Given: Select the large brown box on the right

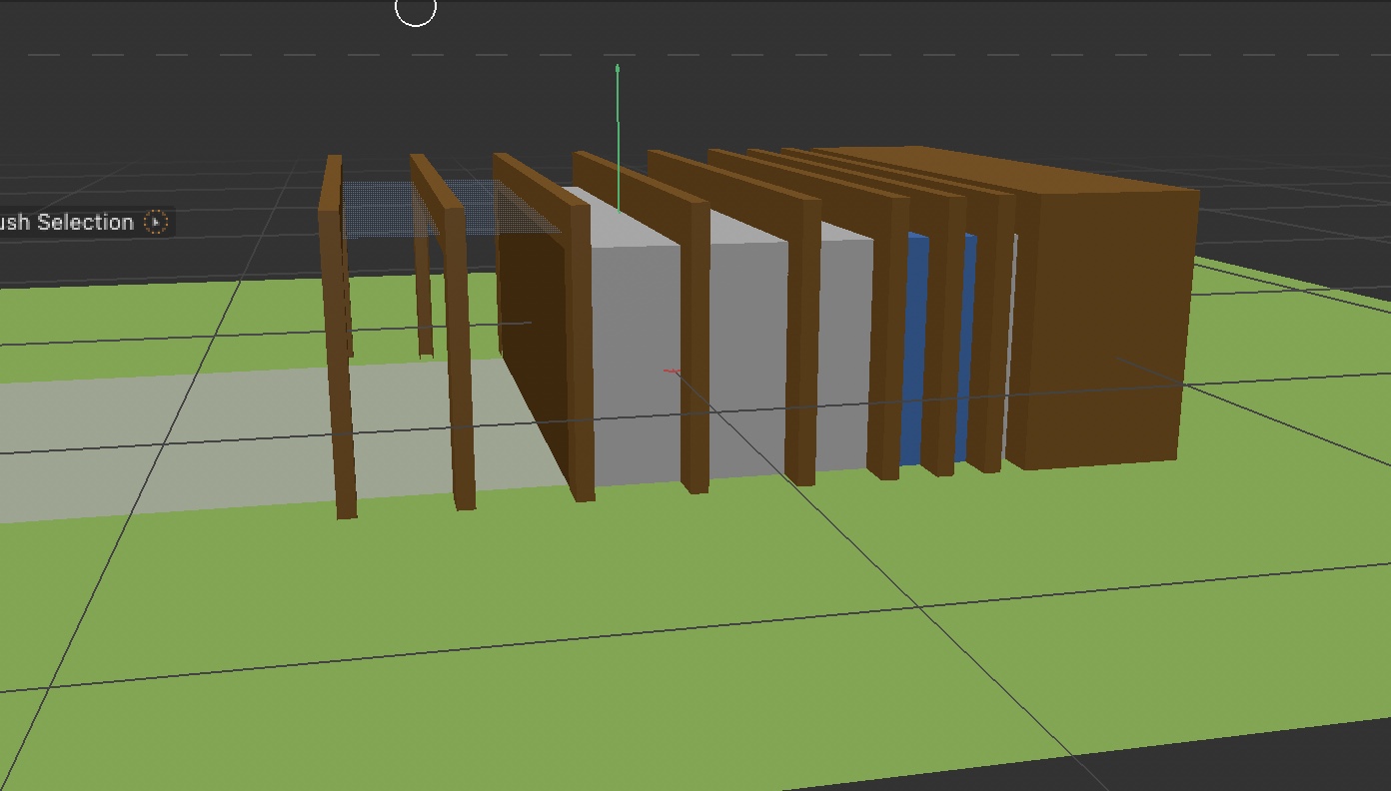Looking at the screenshot, I should [x=1099, y=330].
